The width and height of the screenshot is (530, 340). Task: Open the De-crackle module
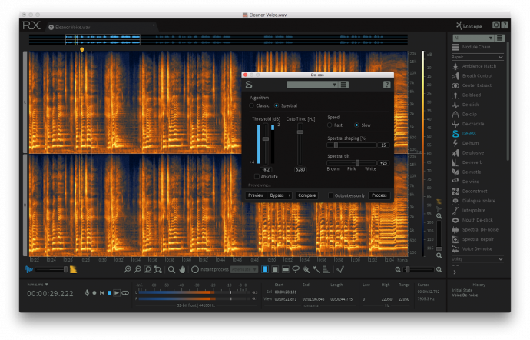click(468, 124)
